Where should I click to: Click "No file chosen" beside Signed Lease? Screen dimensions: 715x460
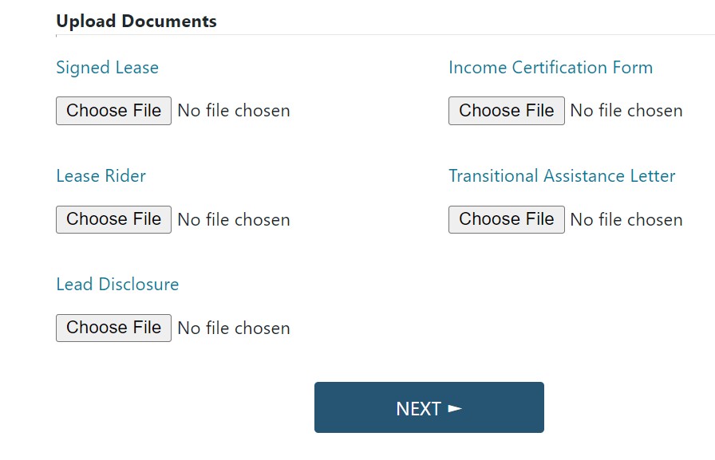click(234, 111)
